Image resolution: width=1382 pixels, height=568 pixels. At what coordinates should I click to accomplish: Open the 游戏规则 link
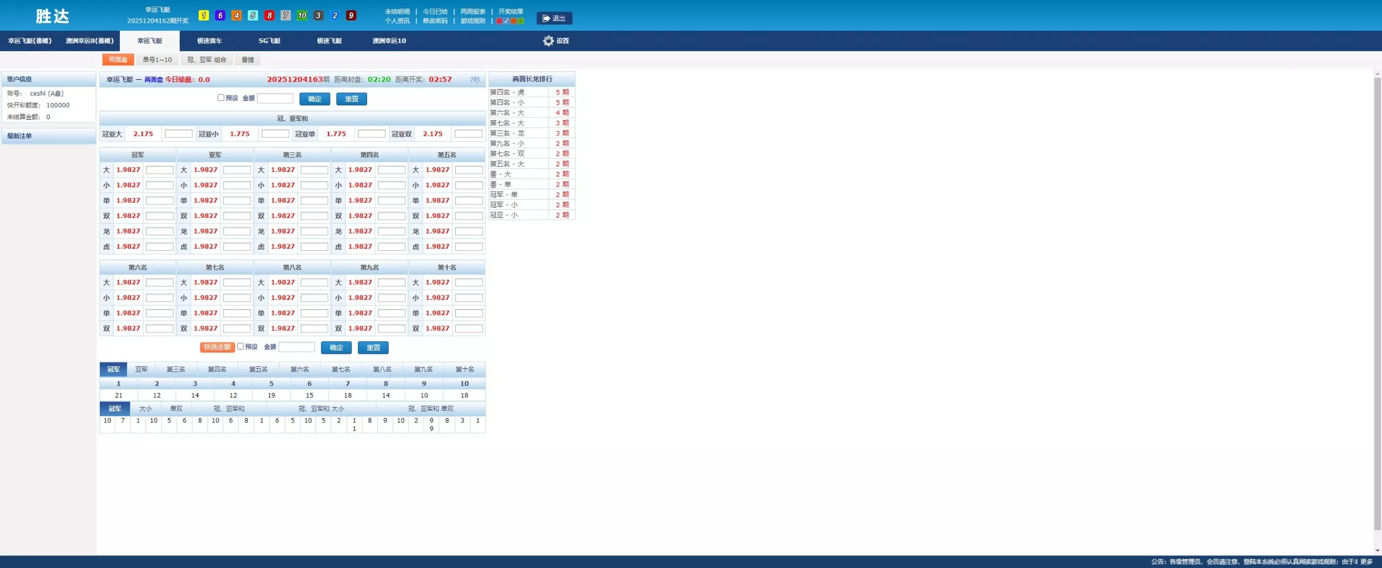(x=472, y=21)
